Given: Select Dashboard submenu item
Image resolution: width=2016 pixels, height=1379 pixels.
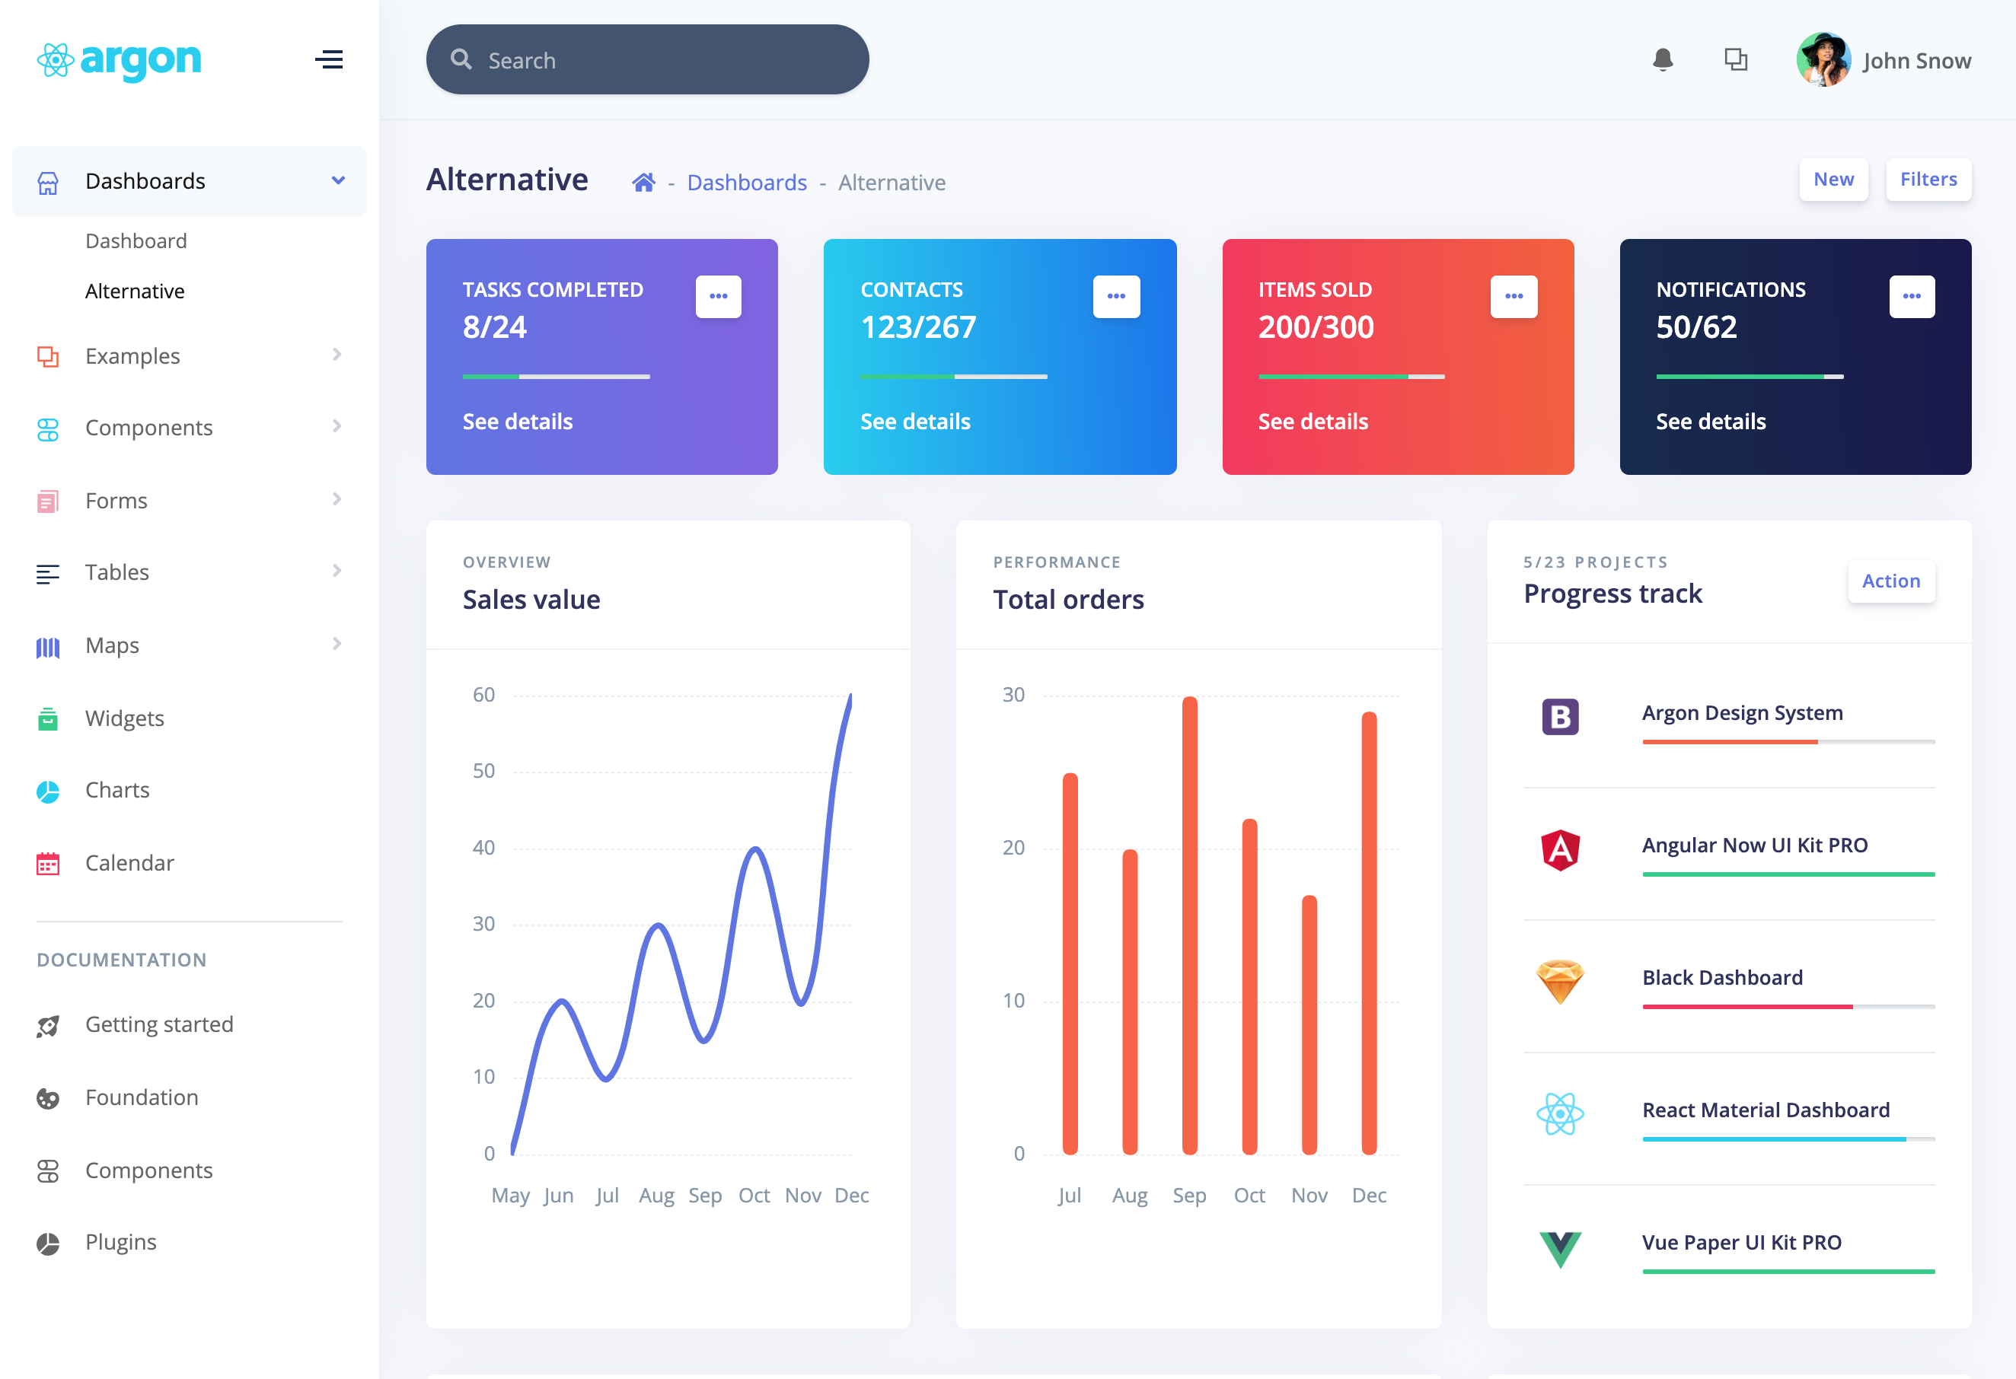Looking at the screenshot, I should click(136, 241).
